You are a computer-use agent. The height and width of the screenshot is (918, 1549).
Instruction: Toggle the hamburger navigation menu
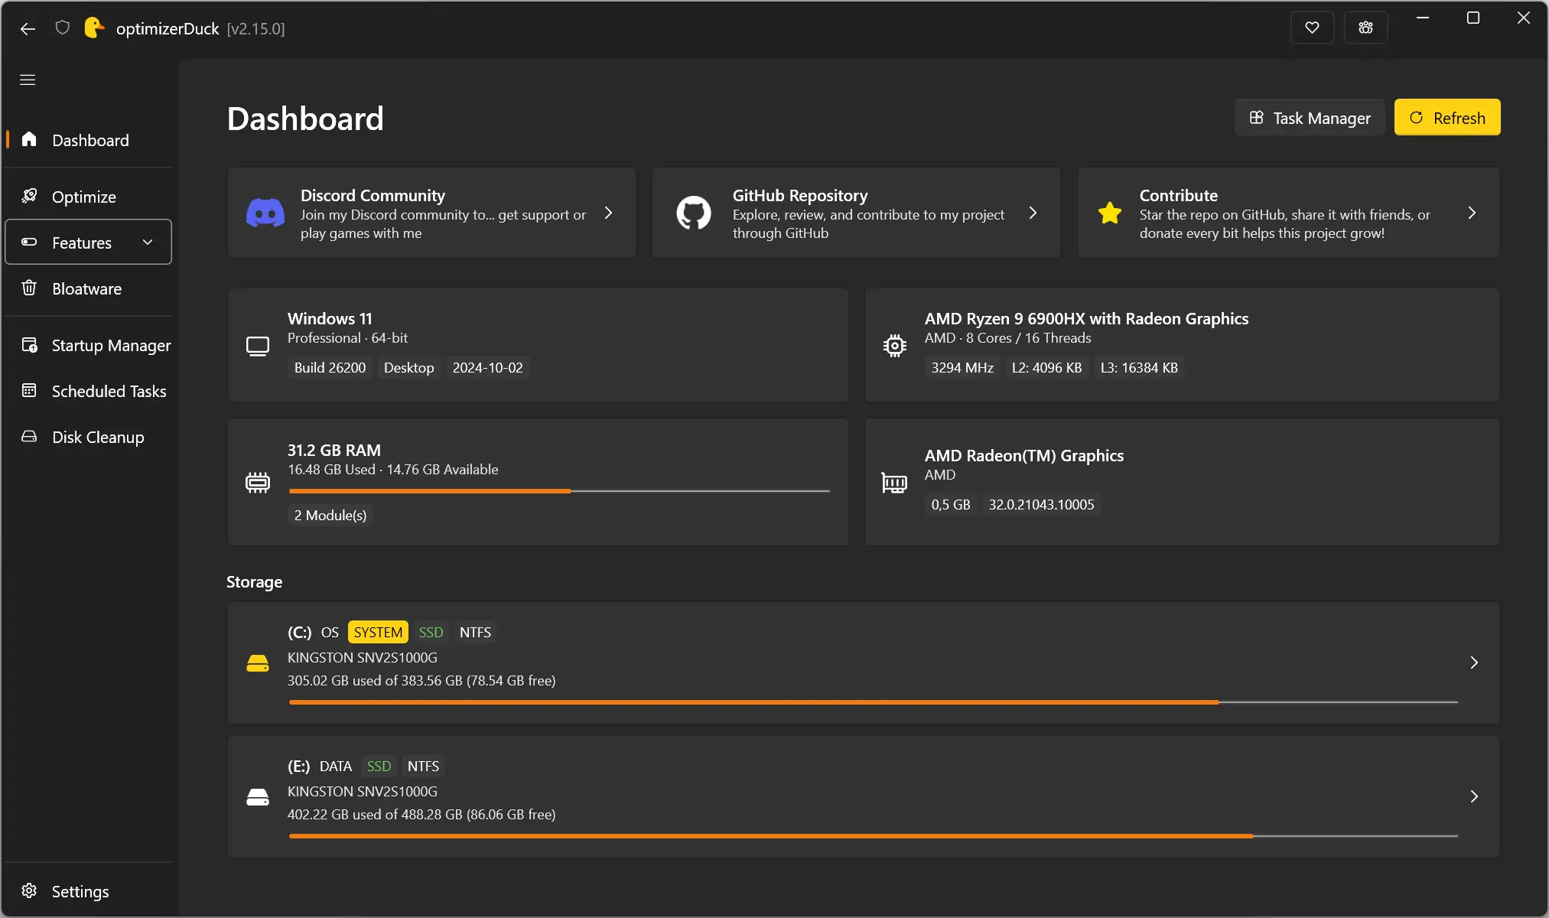click(x=28, y=80)
